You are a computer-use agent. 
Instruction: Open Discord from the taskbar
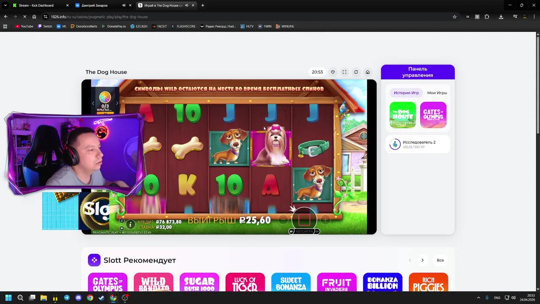[x=78, y=298]
